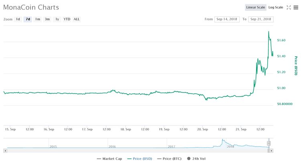Grab the navigator range handle

tap(269, 143)
